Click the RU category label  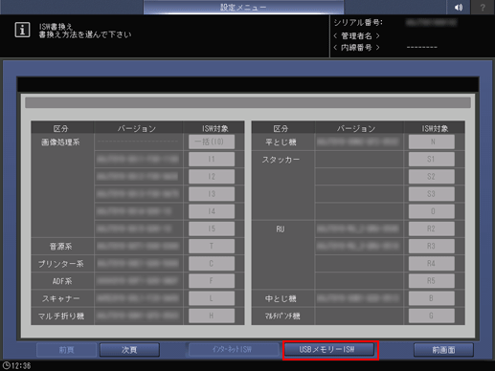(281, 229)
